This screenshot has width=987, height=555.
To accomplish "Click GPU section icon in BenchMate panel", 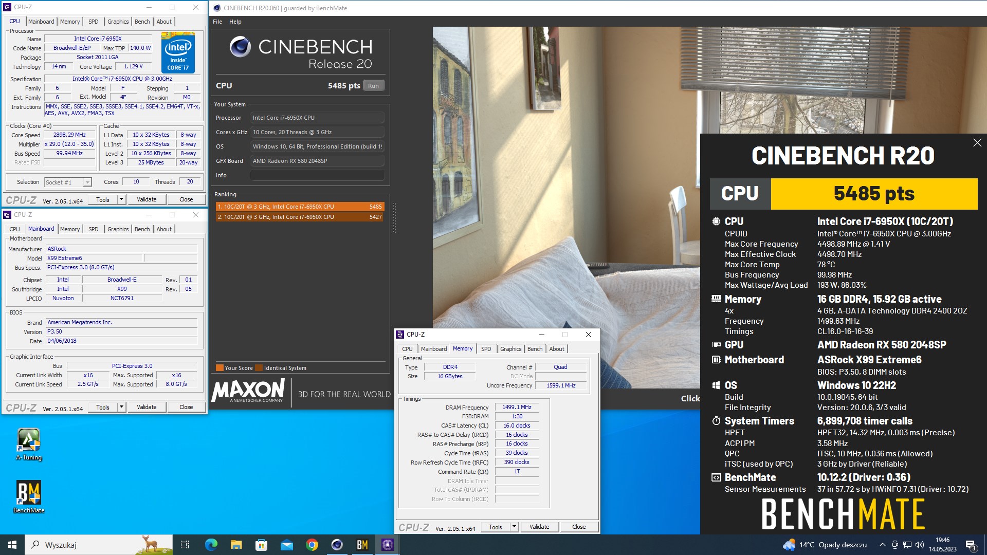I will coord(716,345).
